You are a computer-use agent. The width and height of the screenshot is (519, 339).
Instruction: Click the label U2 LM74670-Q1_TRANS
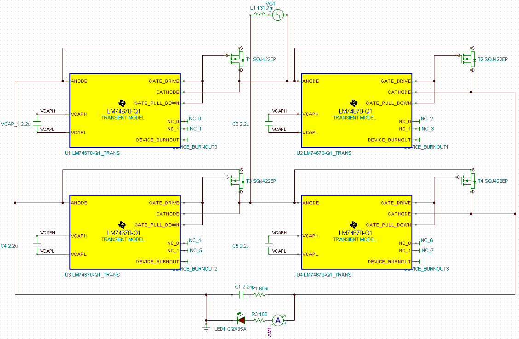[x=324, y=153]
